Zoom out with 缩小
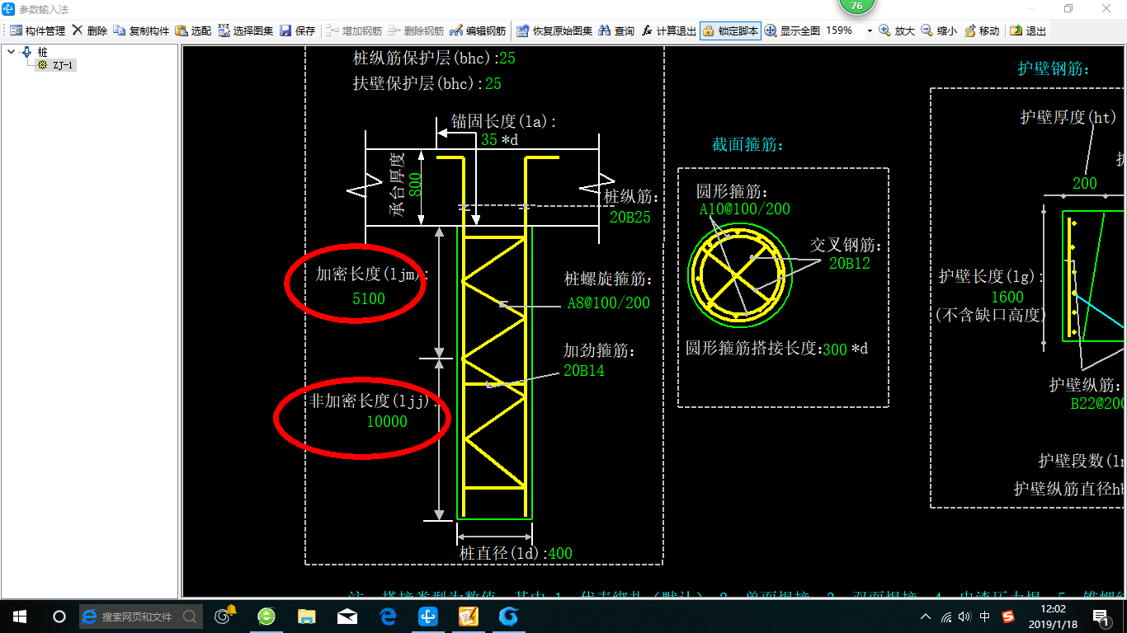The height and width of the screenshot is (633, 1127). 939,30
